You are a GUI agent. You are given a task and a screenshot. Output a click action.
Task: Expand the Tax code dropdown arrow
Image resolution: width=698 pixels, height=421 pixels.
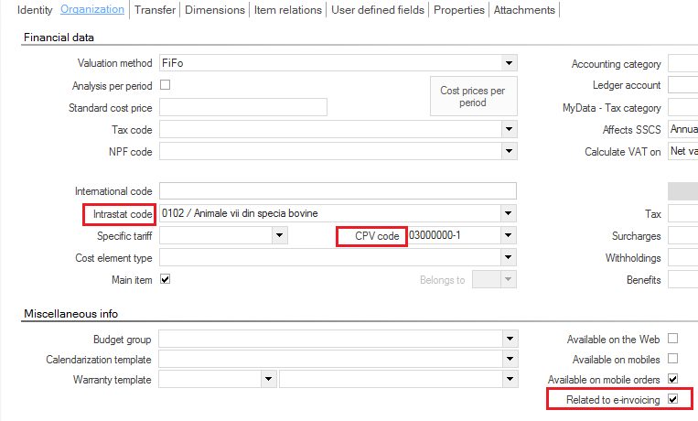pos(509,130)
